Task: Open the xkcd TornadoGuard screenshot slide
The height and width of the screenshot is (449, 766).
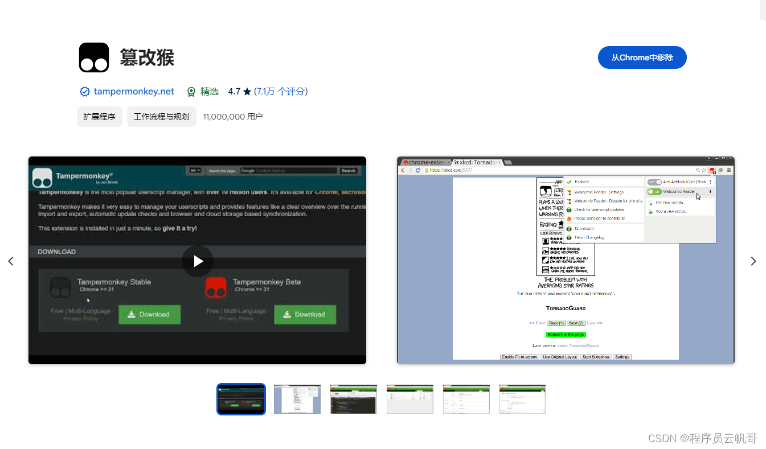Action: [x=566, y=260]
